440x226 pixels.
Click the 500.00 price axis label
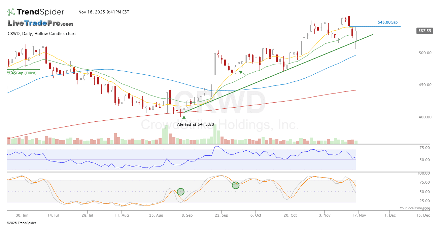coord(425,53)
